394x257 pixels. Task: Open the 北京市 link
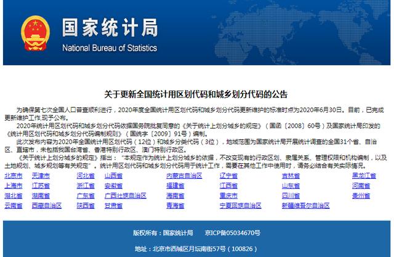coord(14,176)
